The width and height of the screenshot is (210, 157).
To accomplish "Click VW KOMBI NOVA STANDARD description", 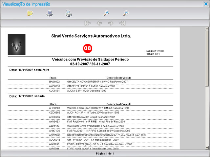I will [95, 126].
